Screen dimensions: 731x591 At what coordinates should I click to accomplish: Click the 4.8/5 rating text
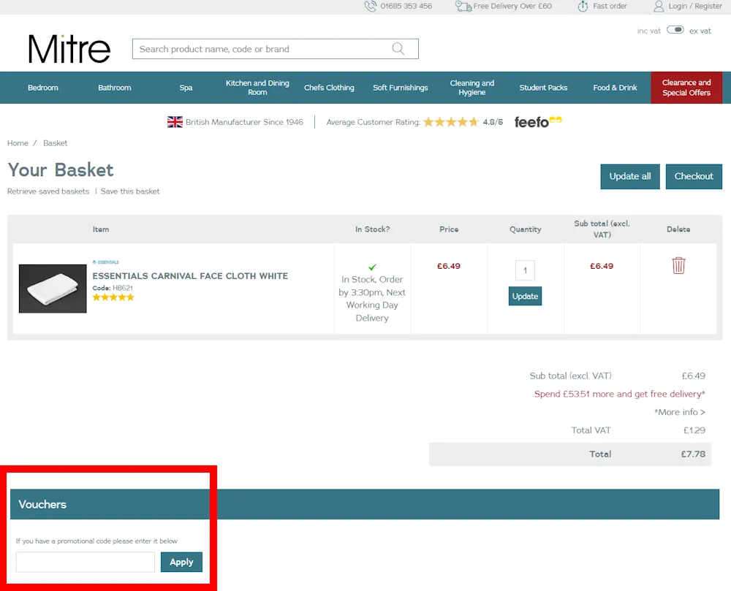[x=493, y=122]
